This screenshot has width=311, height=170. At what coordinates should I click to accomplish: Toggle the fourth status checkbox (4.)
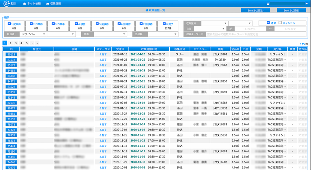[76, 24]
